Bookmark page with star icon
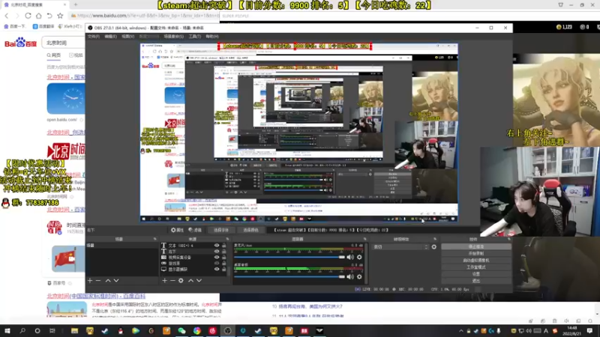The width and height of the screenshot is (600, 337). (x=60, y=16)
